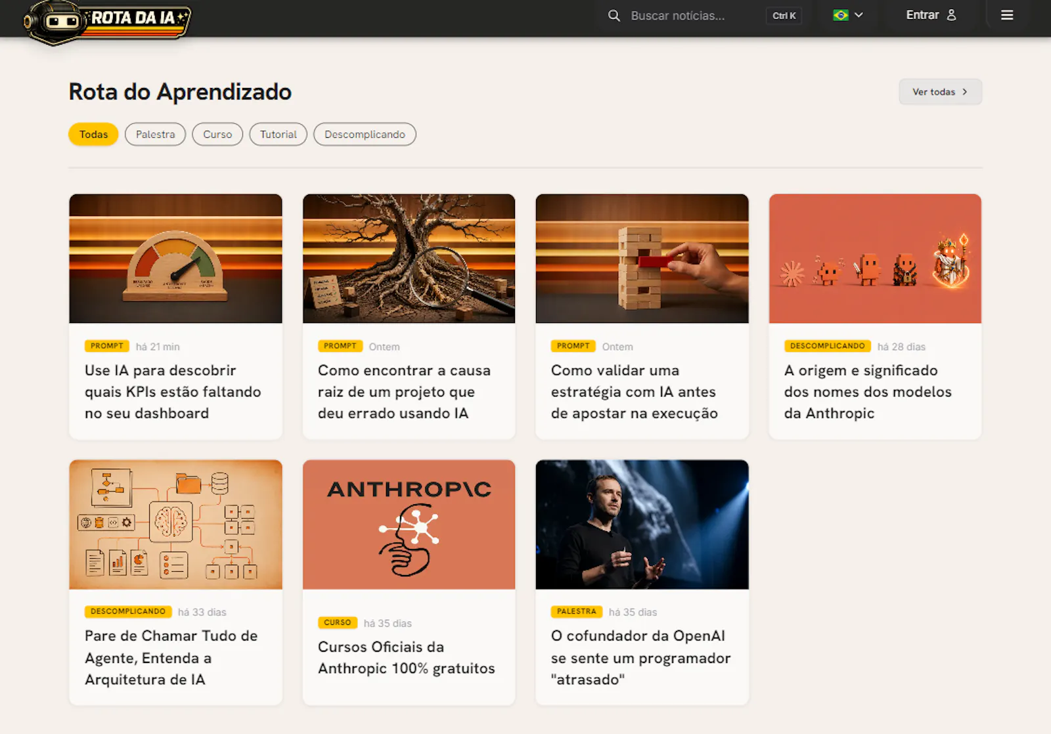Open article Como validar uma estratégia com IA
Viewport: 1051px width, 734px height.
click(x=635, y=392)
